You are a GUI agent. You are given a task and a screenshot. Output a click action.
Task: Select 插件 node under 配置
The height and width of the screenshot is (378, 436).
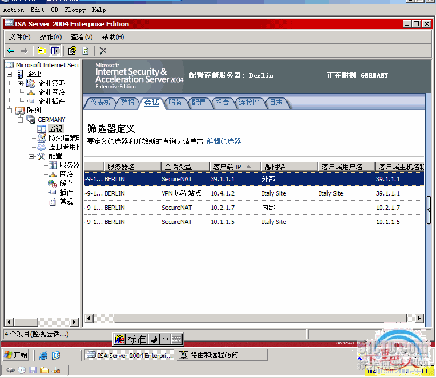coord(66,193)
